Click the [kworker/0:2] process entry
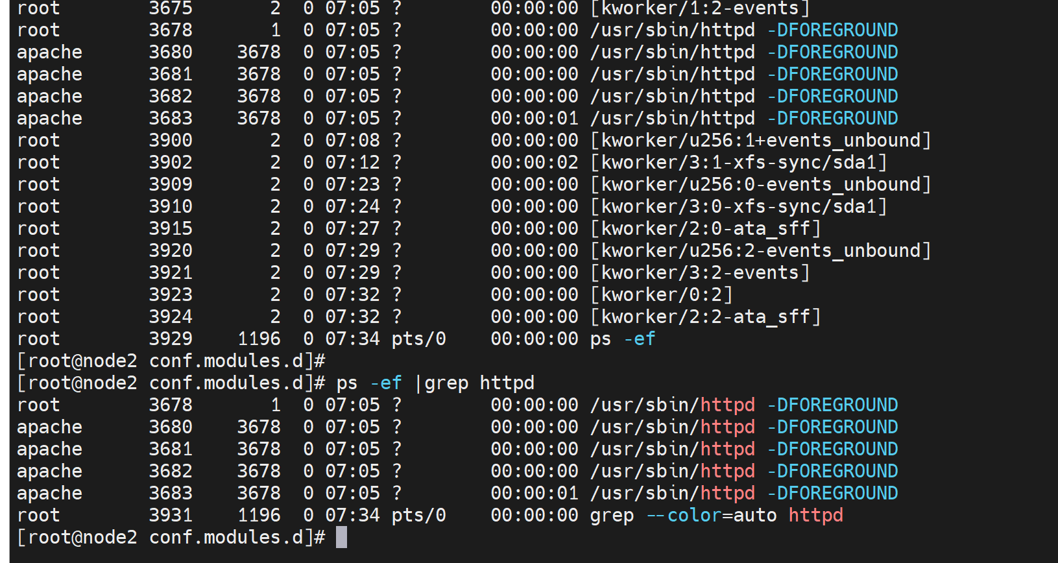The image size is (1058, 563). coord(661,295)
